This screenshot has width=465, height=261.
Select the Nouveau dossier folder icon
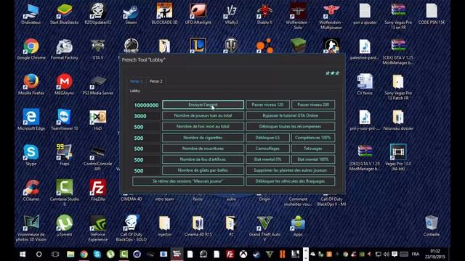pyautogui.click(x=398, y=120)
